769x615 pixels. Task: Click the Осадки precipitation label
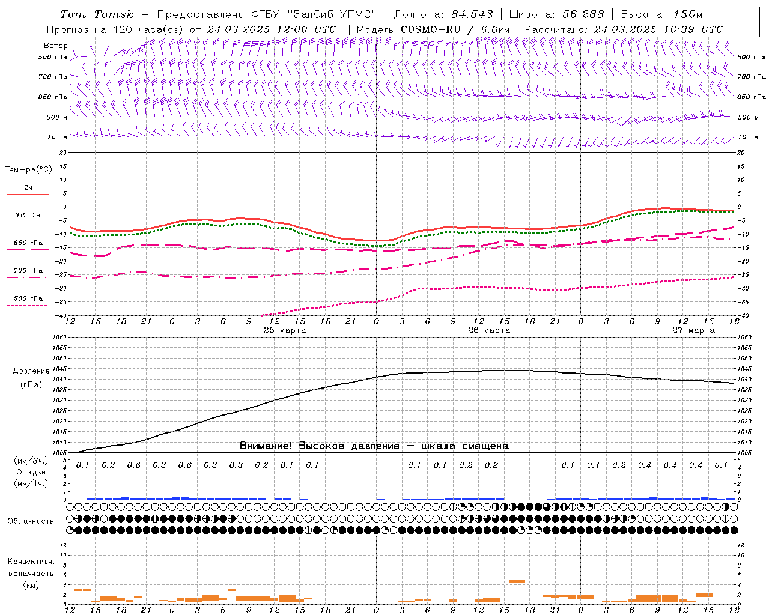[x=31, y=472]
